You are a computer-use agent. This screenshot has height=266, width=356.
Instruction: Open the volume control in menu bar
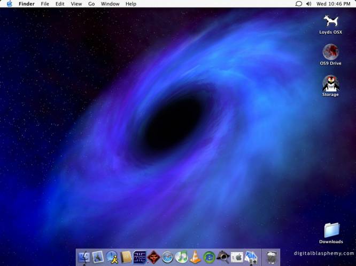pos(308,4)
